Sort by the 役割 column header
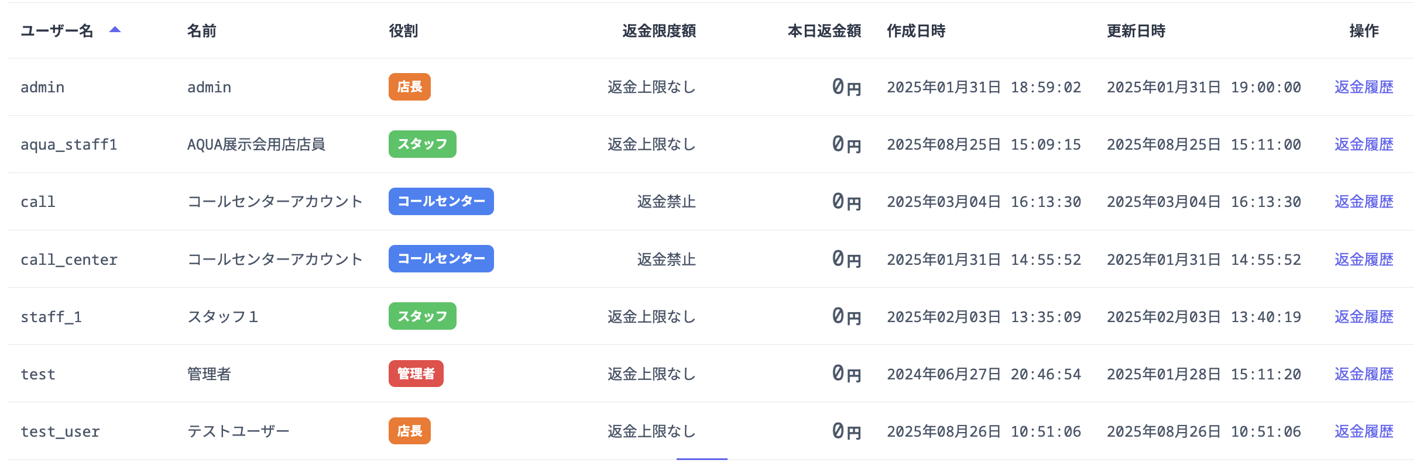 (403, 31)
